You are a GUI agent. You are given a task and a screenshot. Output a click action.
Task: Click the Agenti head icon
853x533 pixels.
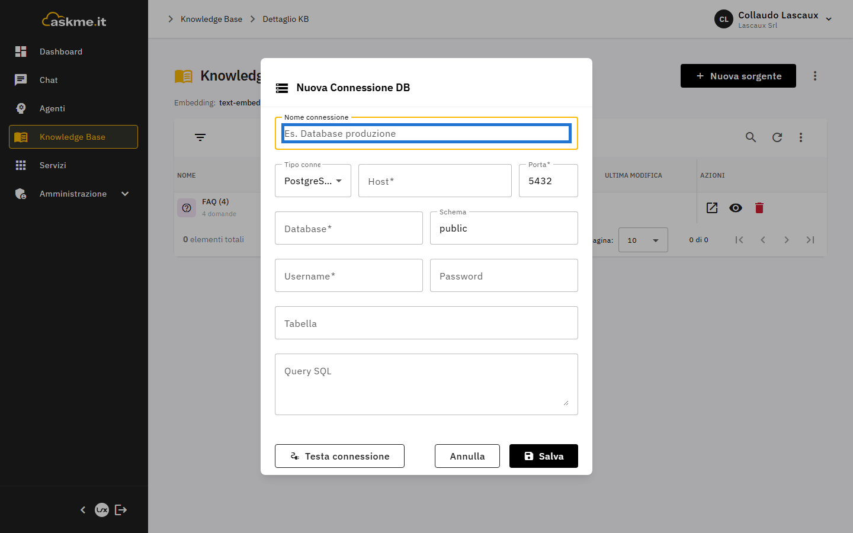[21, 108]
